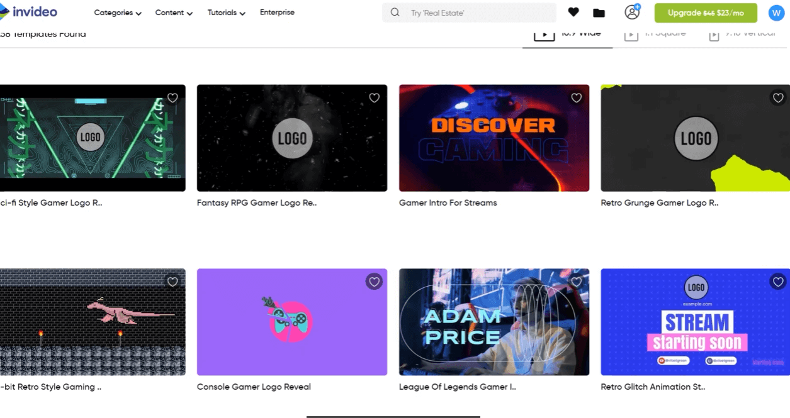The width and height of the screenshot is (790, 418).
Task: Favorite the League Of Legends Gamer template
Action: tap(577, 282)
